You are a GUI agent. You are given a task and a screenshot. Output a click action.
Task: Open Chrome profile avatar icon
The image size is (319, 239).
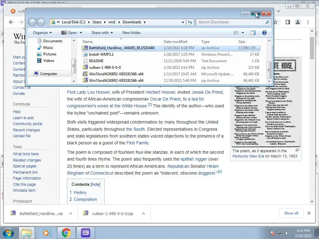coord(298,22)
